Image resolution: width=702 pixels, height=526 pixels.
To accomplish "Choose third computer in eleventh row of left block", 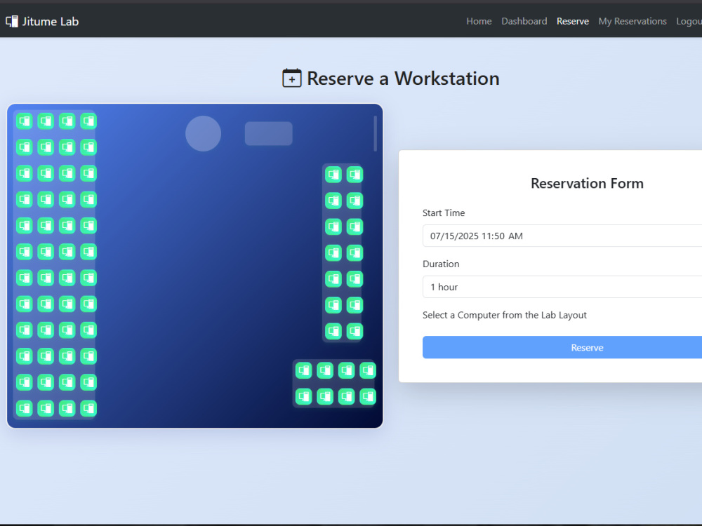I will pos(67,382).
